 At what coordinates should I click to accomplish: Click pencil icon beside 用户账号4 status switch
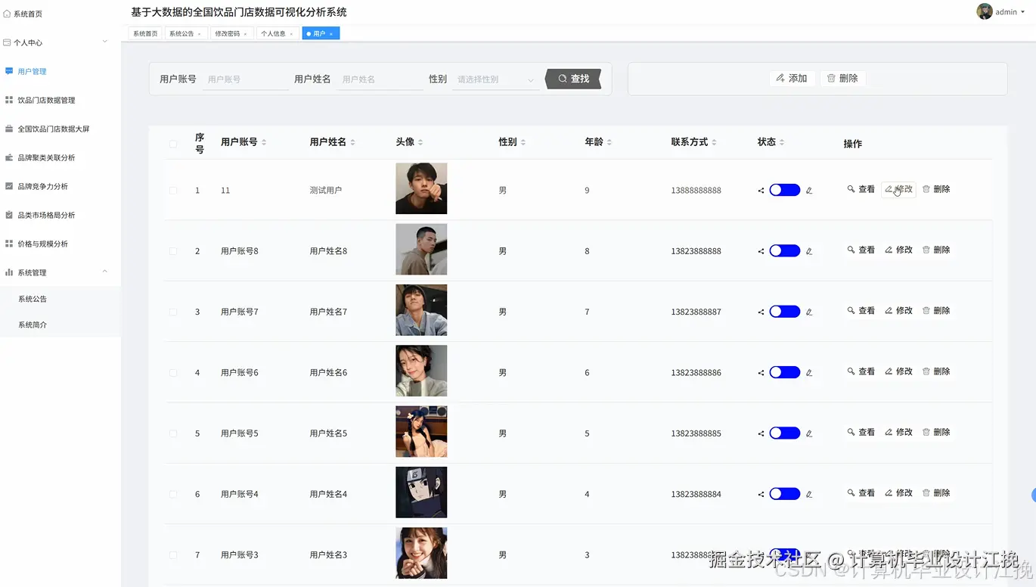point(809,494)
